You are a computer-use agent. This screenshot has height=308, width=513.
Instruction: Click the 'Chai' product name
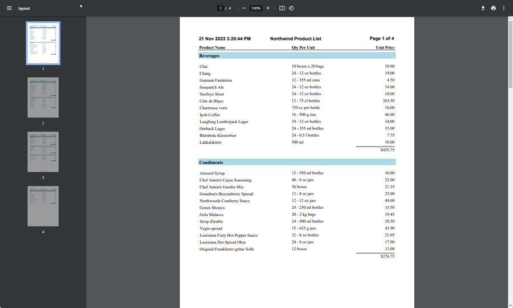tap(203, 66)
